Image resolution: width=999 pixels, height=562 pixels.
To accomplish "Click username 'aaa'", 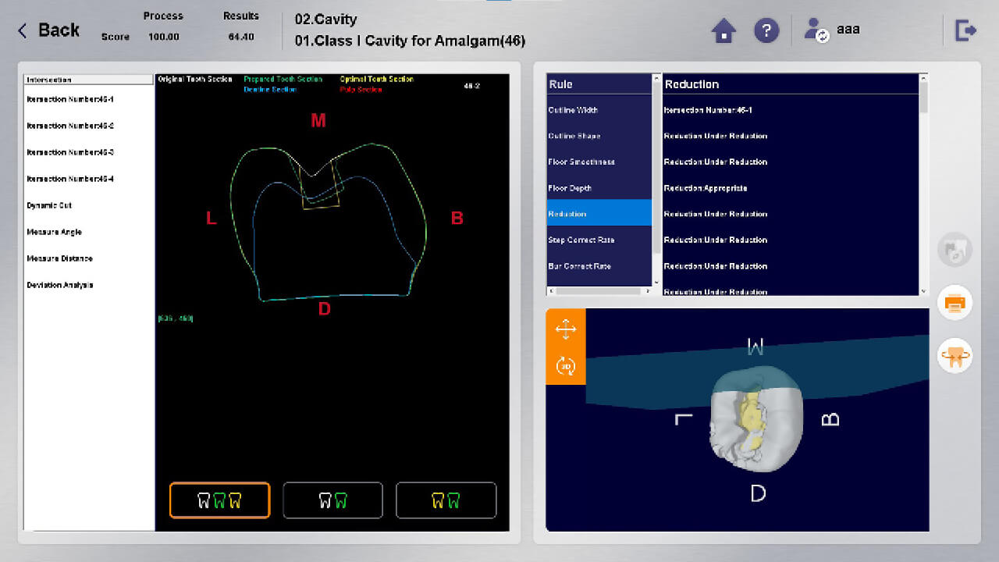I will pos(848,29).
